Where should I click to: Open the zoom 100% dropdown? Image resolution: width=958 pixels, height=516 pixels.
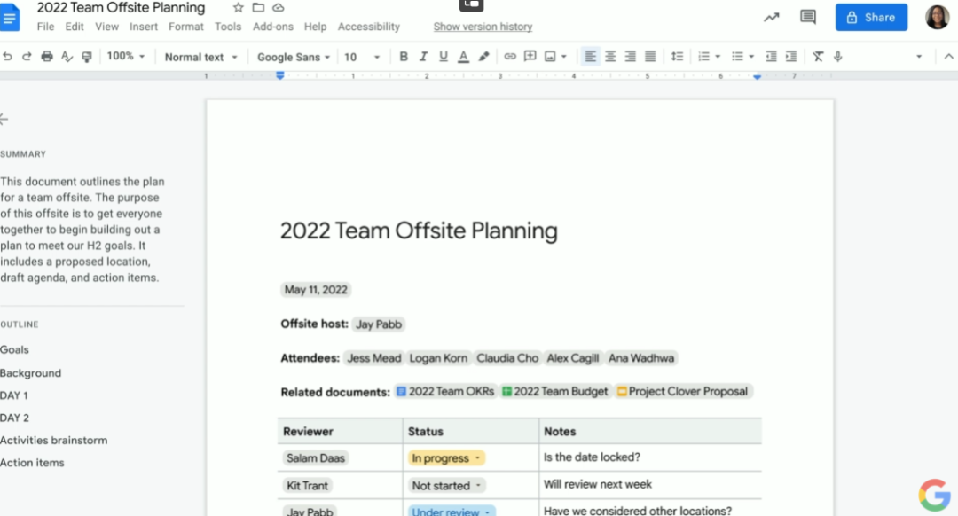126,56
